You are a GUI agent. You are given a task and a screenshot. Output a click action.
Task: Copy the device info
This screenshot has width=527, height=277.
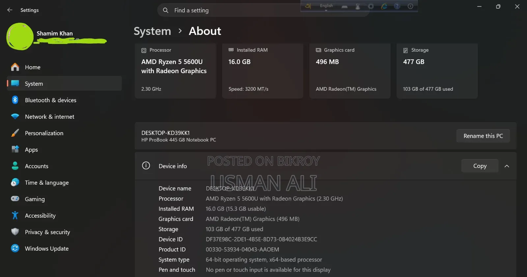pos(480,166)
